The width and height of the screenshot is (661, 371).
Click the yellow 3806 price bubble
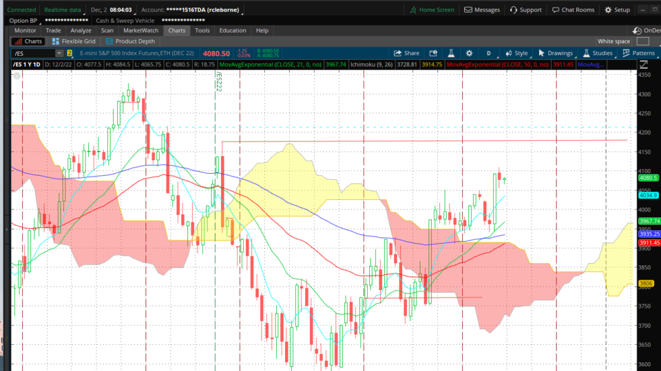pyautogui.click(x=646, y=284)
